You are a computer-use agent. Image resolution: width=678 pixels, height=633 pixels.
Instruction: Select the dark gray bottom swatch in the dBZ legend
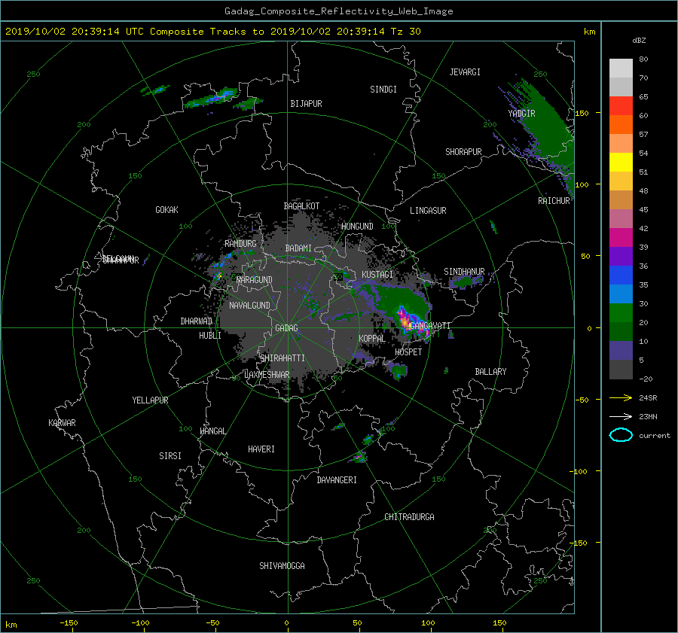pos(621,370)
